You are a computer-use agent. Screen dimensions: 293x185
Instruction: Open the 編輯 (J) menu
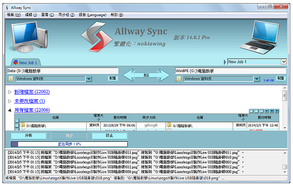[x=31, y=15]
